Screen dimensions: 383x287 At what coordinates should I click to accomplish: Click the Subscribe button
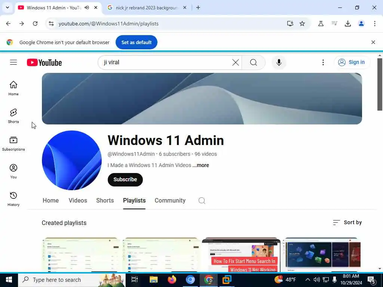coord(125,180)
